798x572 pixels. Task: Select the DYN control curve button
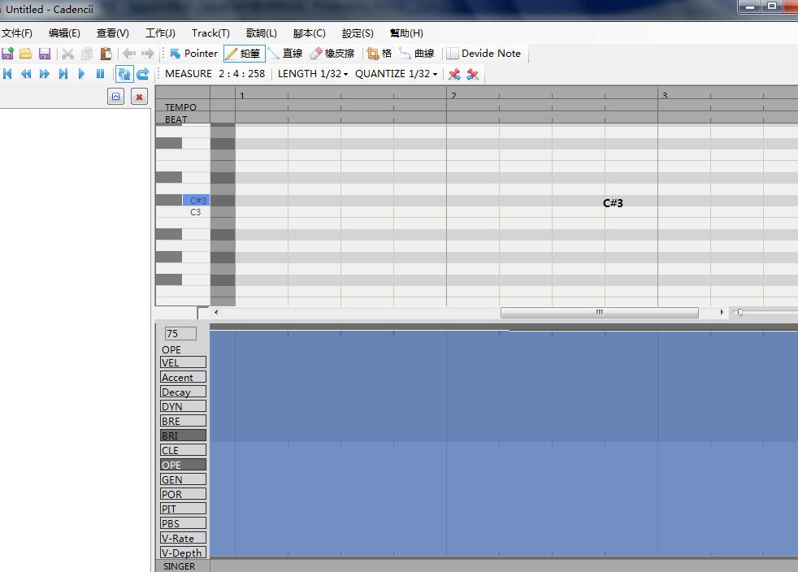click(x=183, y=406)
